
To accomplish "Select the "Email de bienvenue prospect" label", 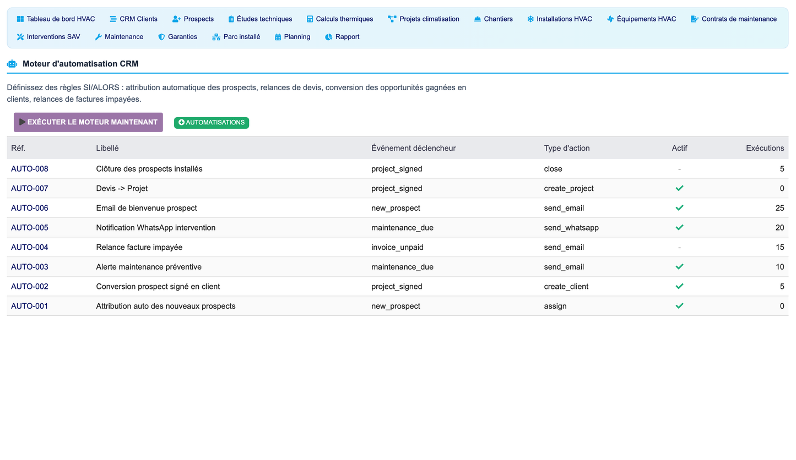I will click(x=147, y=208).
